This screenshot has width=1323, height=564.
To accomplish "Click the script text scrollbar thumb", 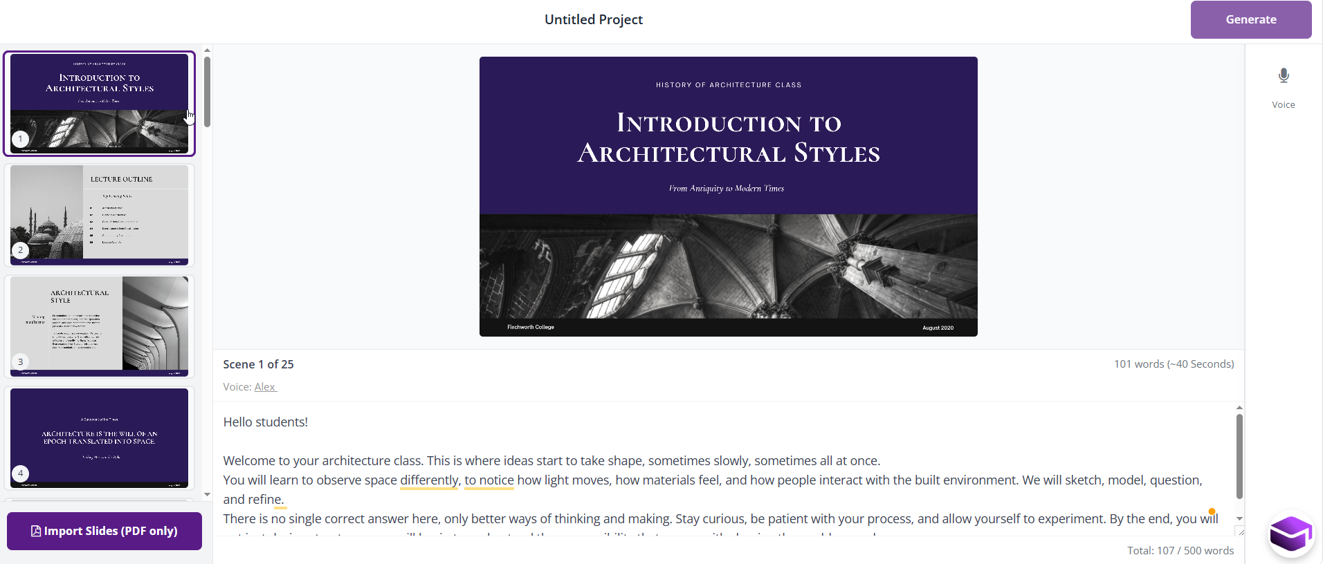I will [x=1239, y=456].
